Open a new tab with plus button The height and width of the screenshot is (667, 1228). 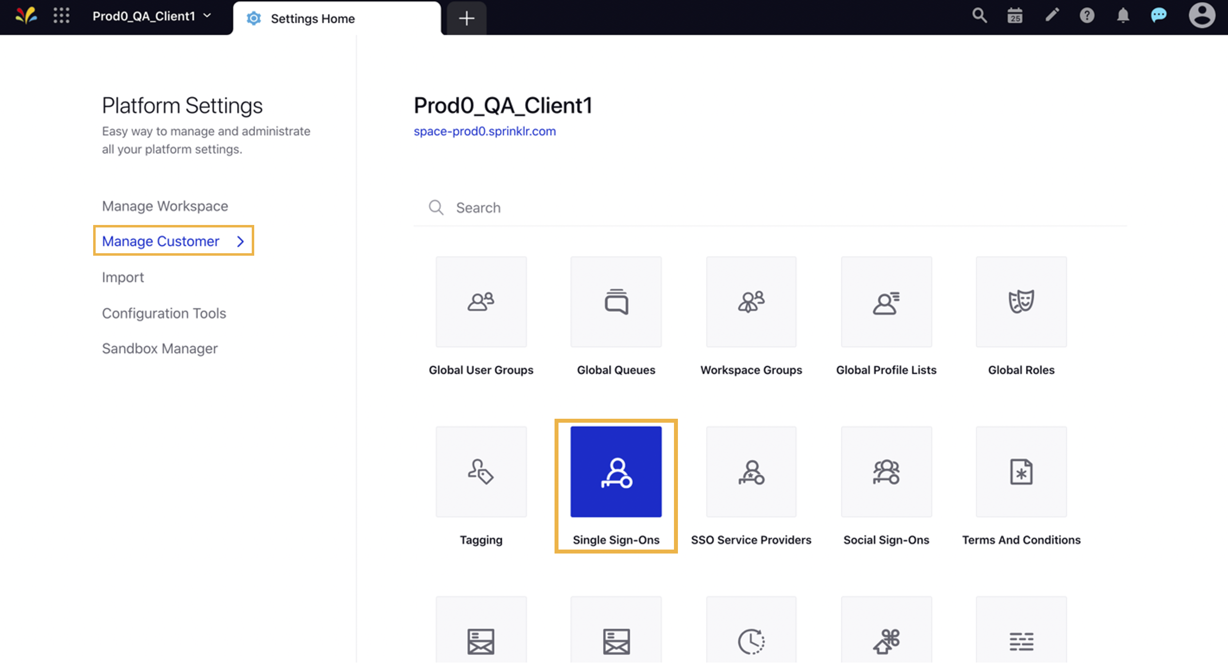[466, 18]
